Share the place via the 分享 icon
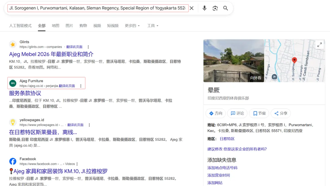The image size is (330, 186). pyautogui.click(x=280, y=113)
